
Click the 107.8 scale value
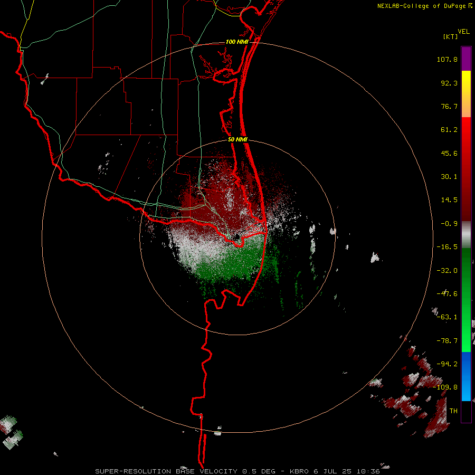click(x=447, y=59)
